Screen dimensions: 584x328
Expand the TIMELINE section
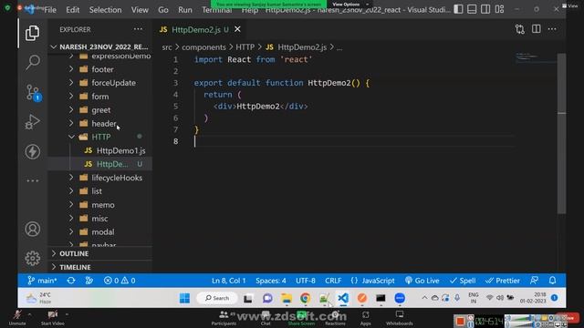click(x=99, y=267)
